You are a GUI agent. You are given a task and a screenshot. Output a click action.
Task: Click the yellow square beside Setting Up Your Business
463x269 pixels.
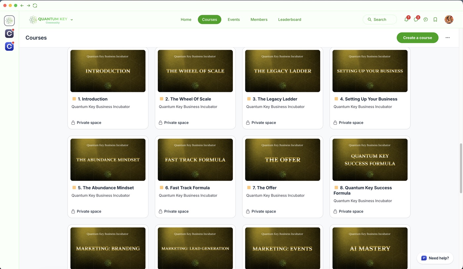click(x=336, y=99)
